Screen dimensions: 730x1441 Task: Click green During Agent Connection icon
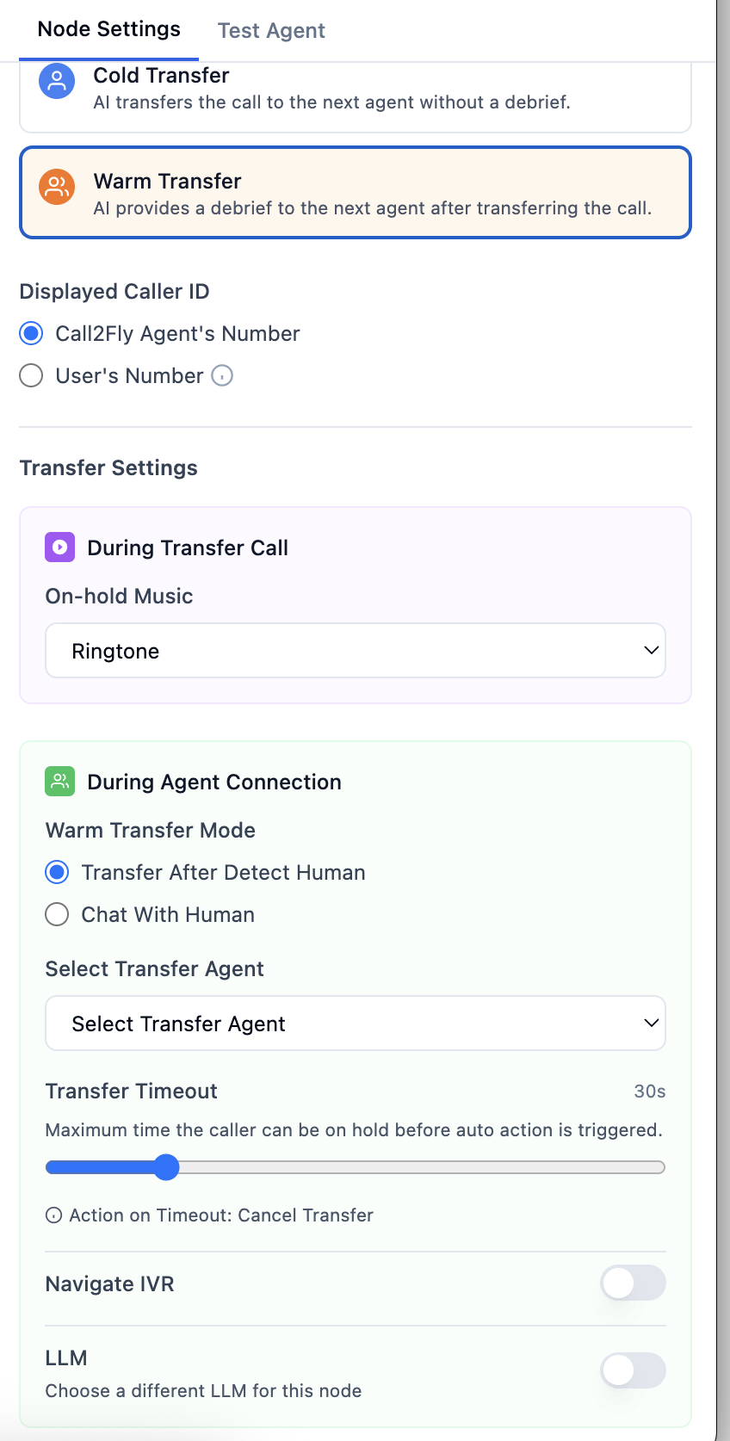click(x=60, y=782)
